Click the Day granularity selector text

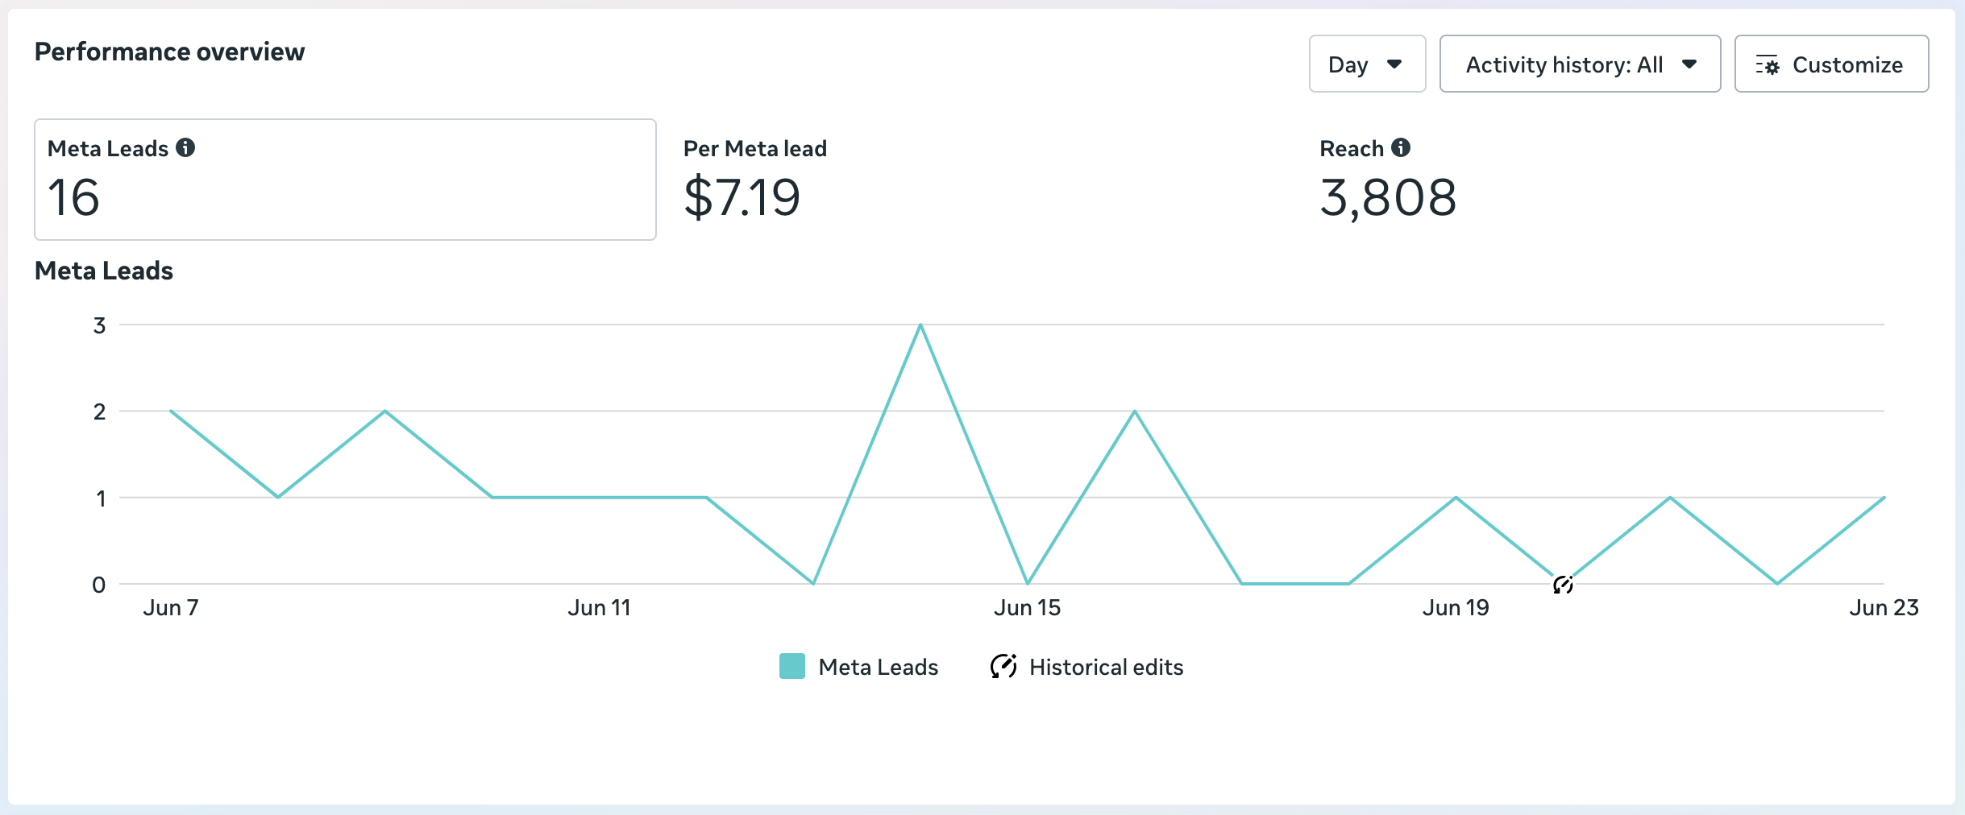pos(1348,64)
